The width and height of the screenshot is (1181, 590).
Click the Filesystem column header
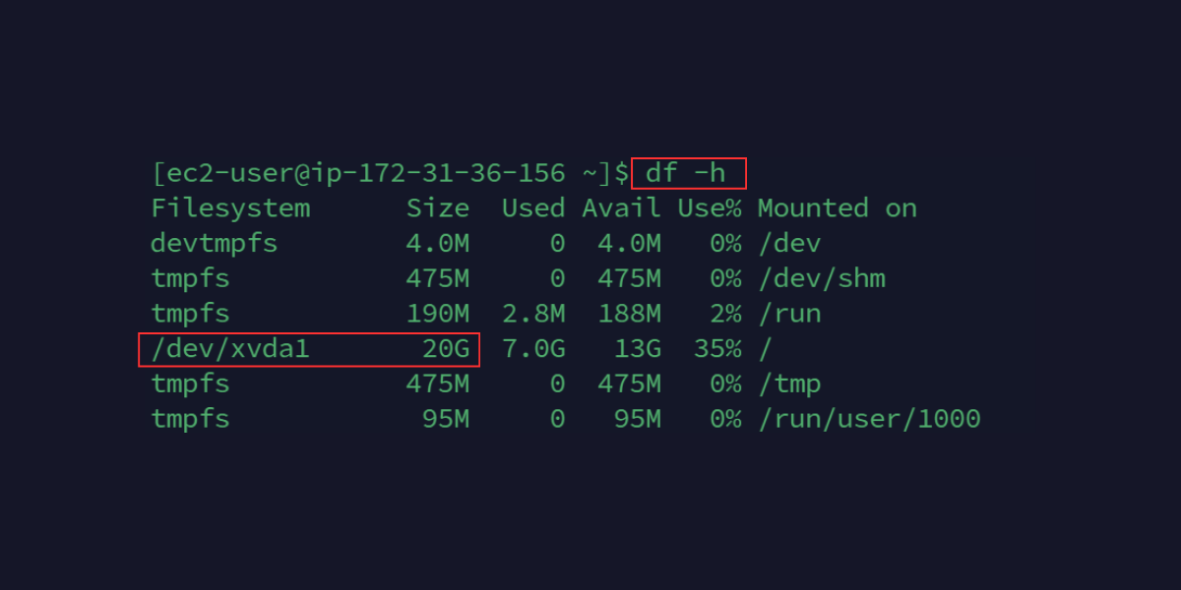point(230,208)
